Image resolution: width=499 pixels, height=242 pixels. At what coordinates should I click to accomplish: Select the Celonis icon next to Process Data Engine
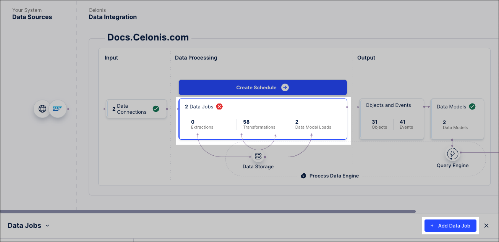[x=303, y=176]
